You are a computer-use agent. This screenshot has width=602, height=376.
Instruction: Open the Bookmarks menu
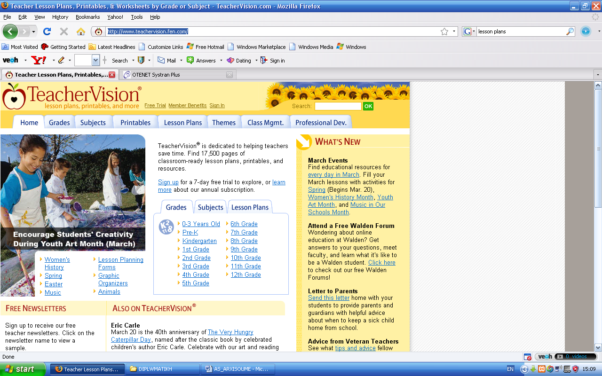point(88,17)
